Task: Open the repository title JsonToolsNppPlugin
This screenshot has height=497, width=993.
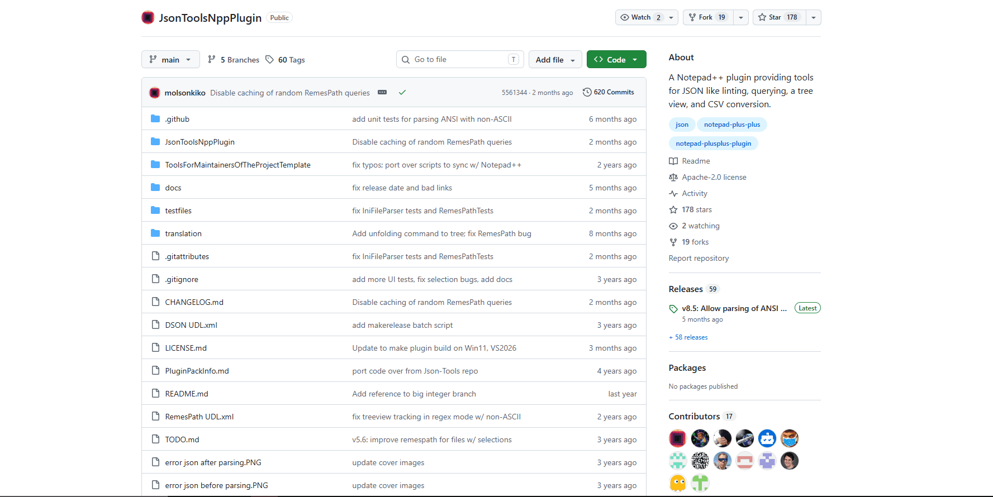Action: click(x=210, y=17)
